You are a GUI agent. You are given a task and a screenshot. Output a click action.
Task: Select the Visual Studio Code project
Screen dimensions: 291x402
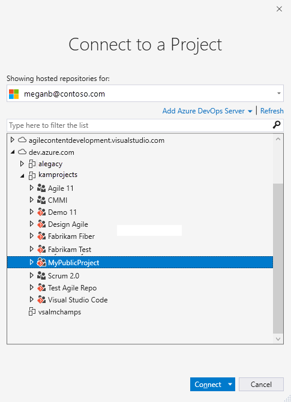click(x=77, y=300)
